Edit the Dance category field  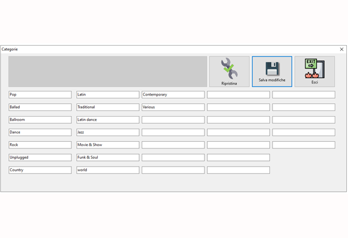40,132
